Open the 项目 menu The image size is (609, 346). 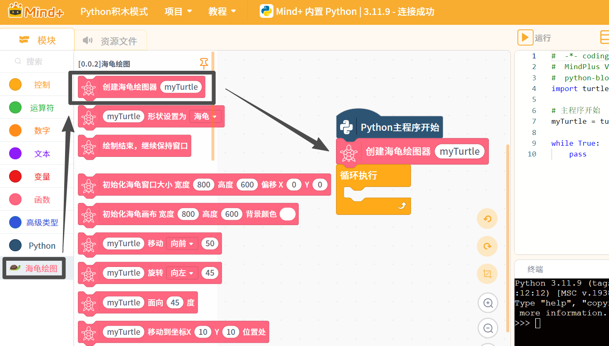click(x=178, y=12)
